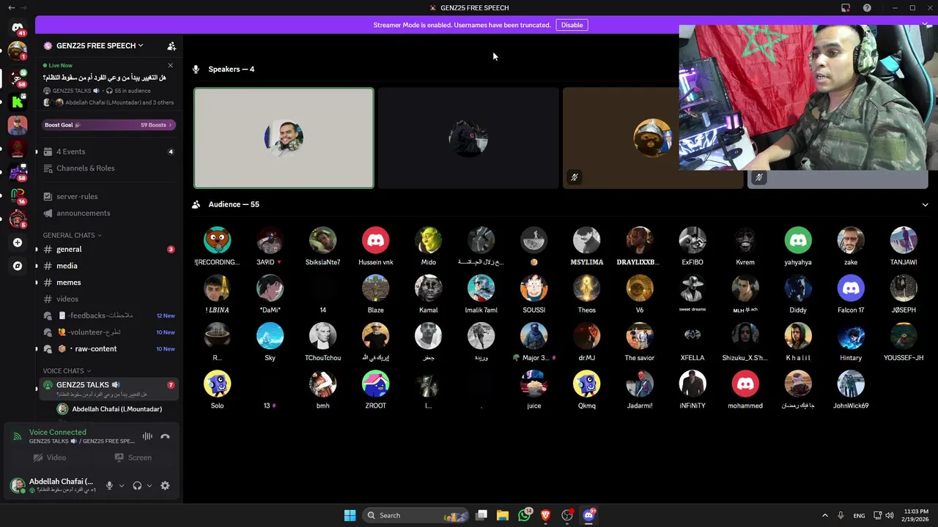Click Disable streamer mode button
938x527 pixels.
[572, 25]
